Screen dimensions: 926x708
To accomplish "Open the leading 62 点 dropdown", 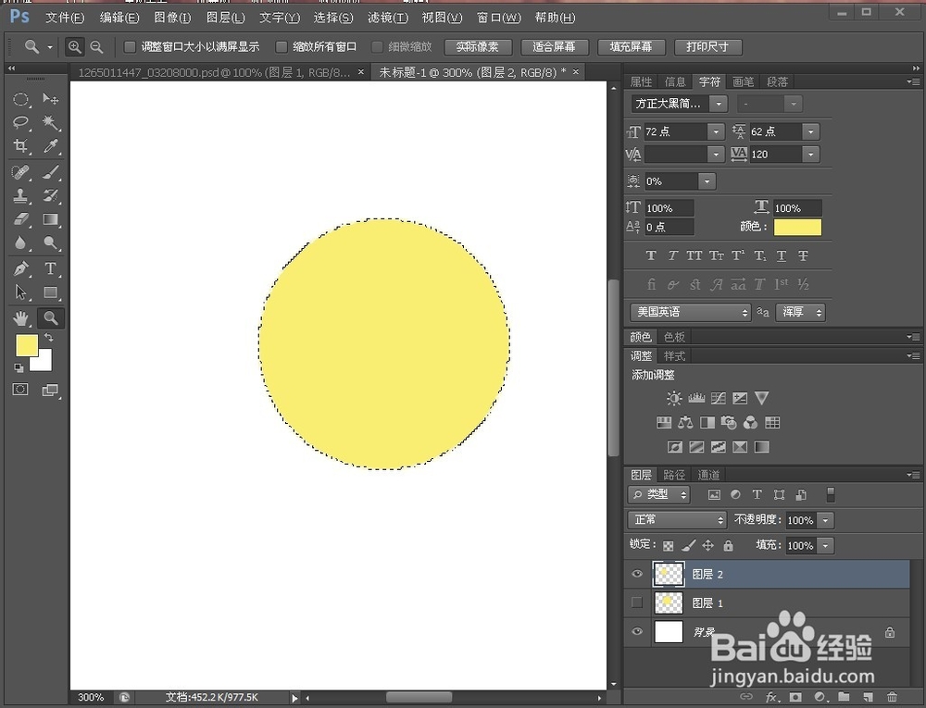I will point(811,131).
